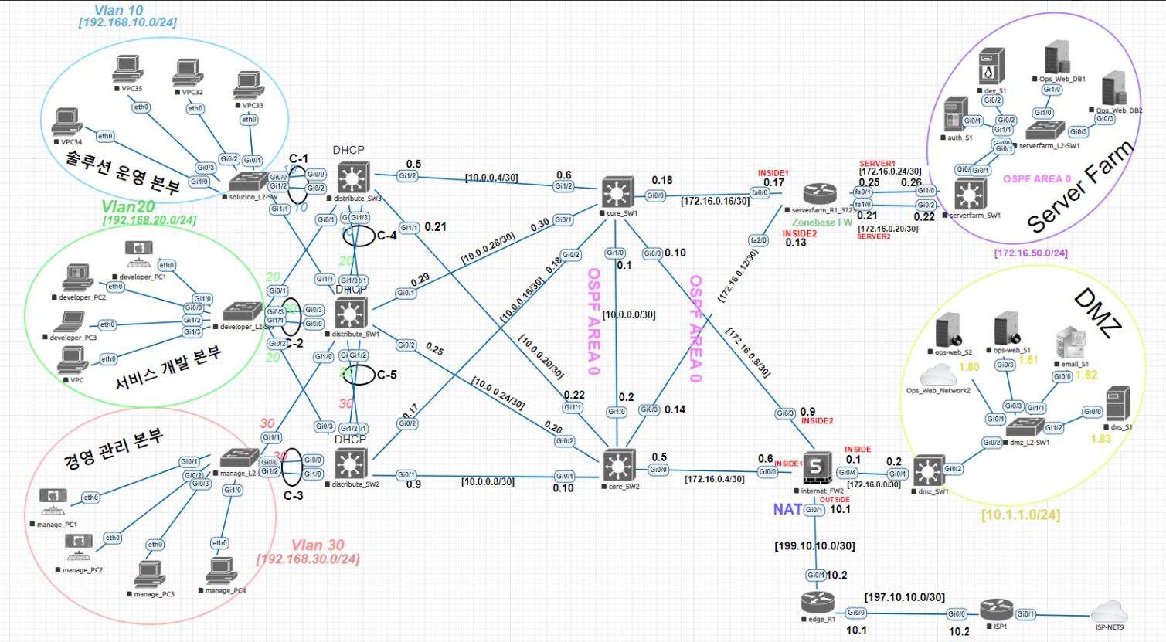Select the distribute_SW2 multilayer switch

click(x=350, y=464)
